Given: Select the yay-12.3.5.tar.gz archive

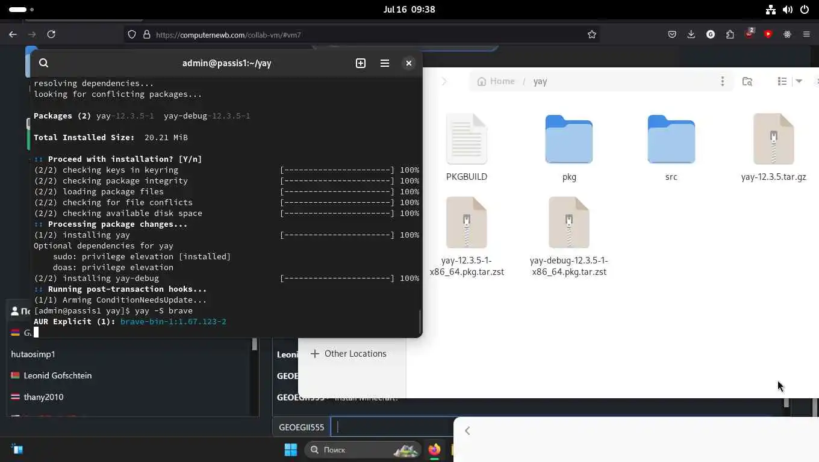Looking at the screenshot, I should point(774,147).
